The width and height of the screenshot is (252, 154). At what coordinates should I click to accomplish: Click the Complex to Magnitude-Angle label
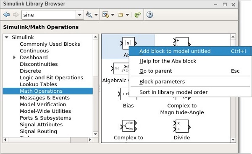tap(182, 109)
